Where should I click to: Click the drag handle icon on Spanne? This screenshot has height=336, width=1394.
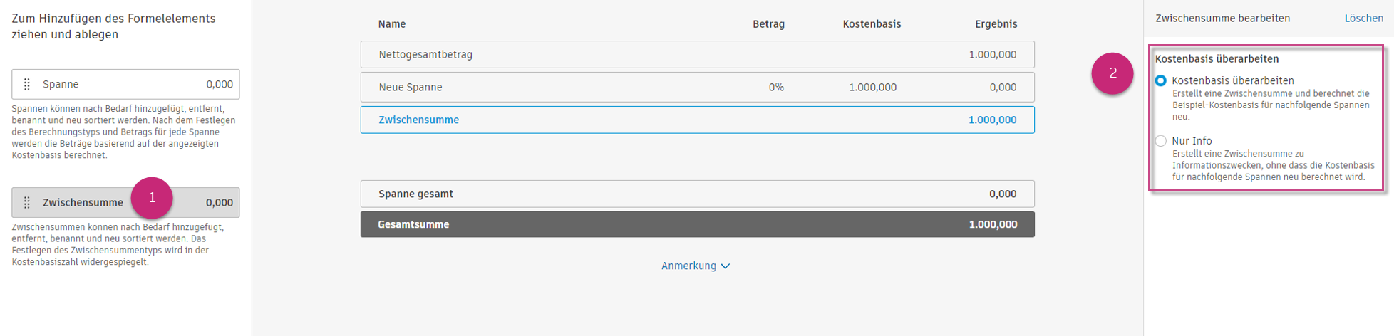(27, 85)
